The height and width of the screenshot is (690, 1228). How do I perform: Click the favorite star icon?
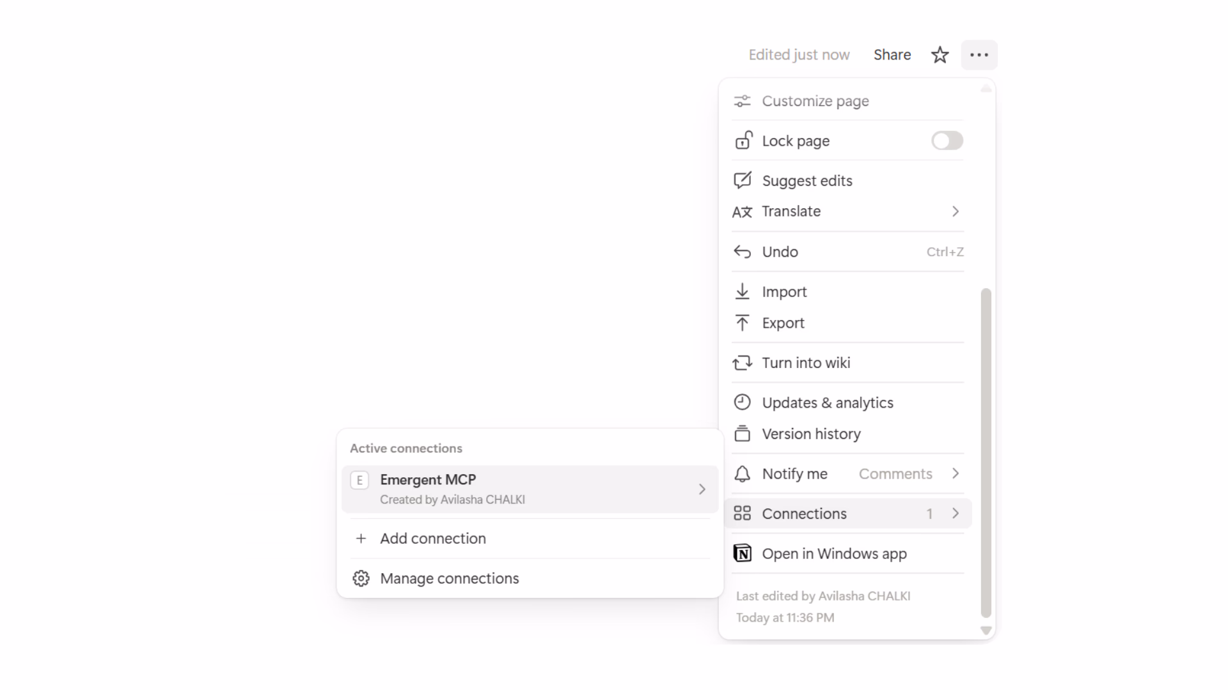pyautogui.click(x=940, y=55)
